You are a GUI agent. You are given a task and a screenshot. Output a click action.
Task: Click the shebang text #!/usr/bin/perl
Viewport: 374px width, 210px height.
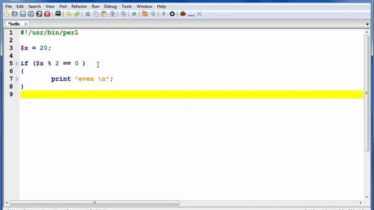49,33
